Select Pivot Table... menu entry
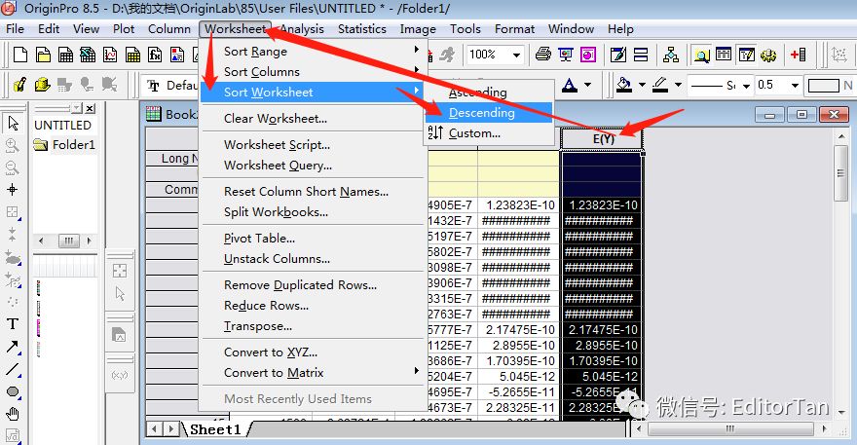Image resolution: width=857 pixels, height=445 pixels. point(314,239)
